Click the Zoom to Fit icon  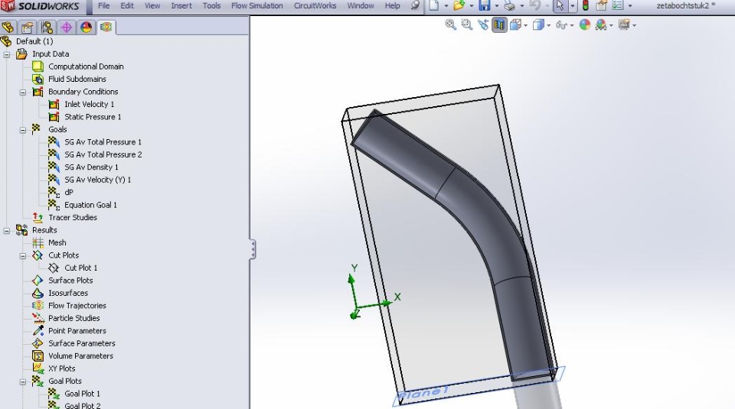tap(450, 24)
